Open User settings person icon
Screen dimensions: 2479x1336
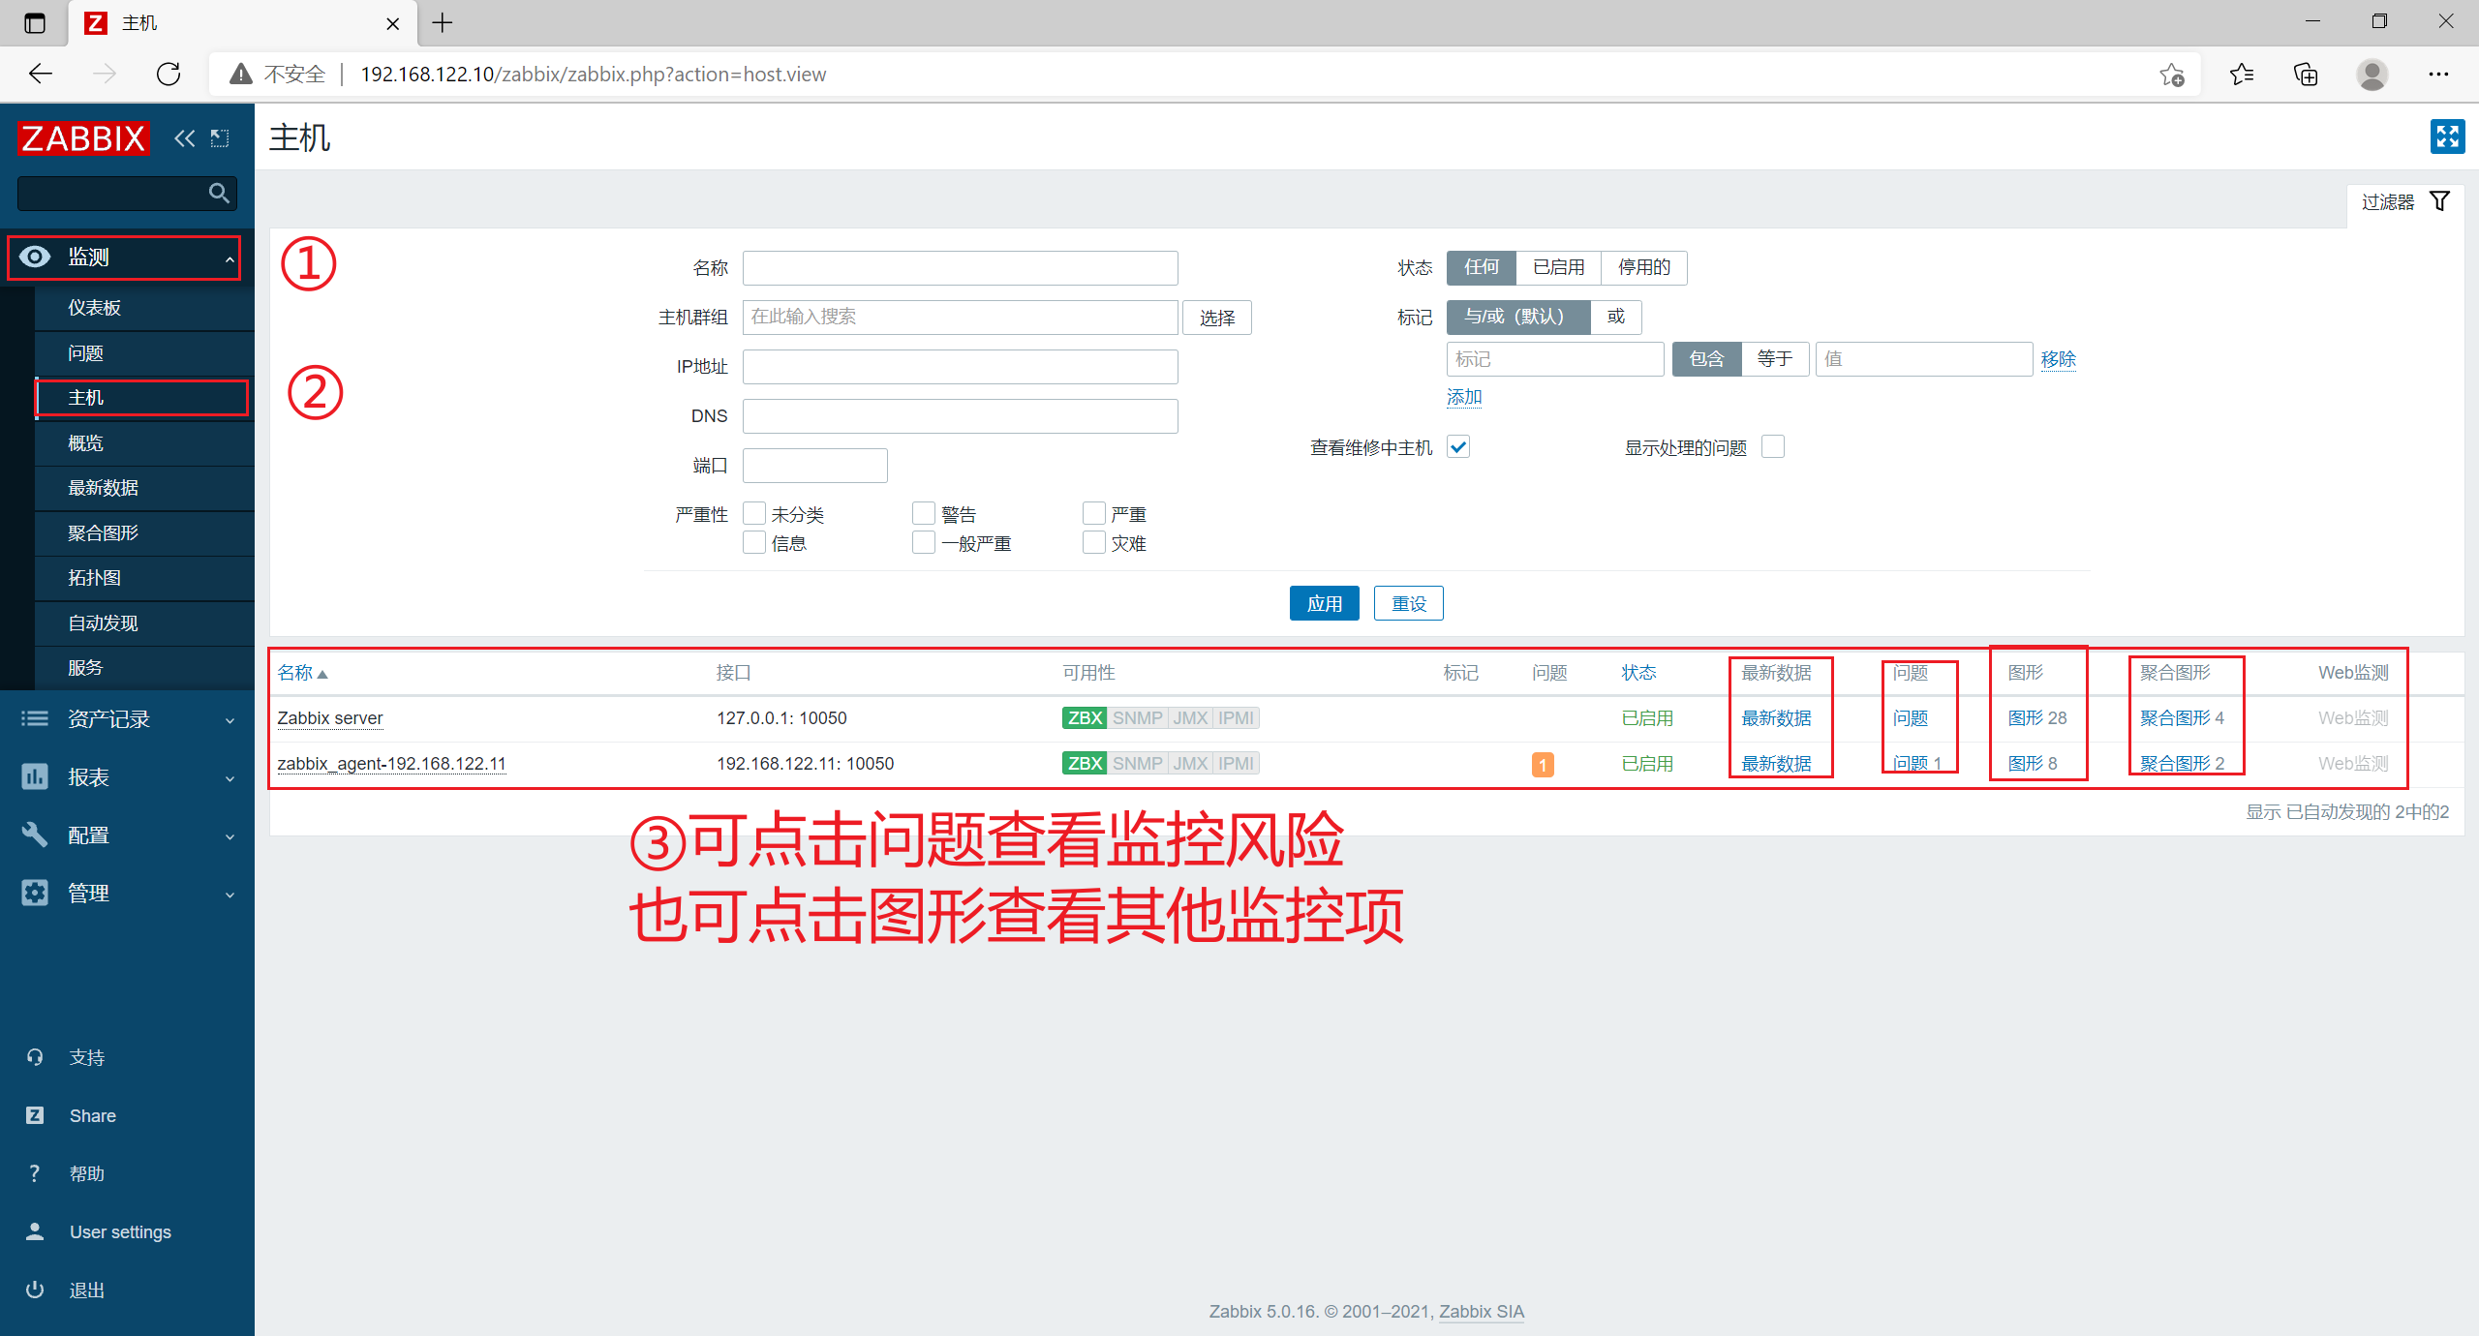point(35,1231)
